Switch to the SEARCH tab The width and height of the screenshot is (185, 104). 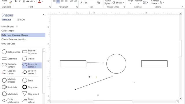click(21, 20)
